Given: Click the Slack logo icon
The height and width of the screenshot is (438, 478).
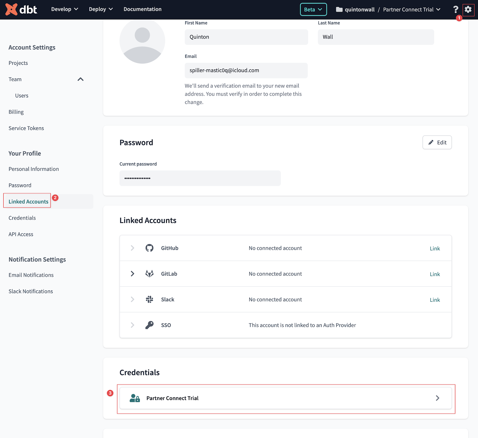Looking at the screenshot, I should click(149, 299).
